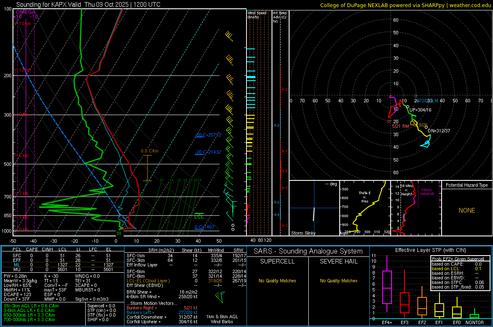
Task: Select the MU parcel row
Action: coord(63,269)
